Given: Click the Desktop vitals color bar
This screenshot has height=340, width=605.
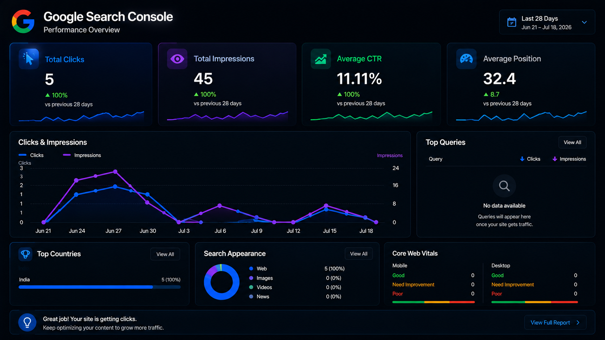Looking at the screenshot, I should pyautogui.click(x=534, y=302).
